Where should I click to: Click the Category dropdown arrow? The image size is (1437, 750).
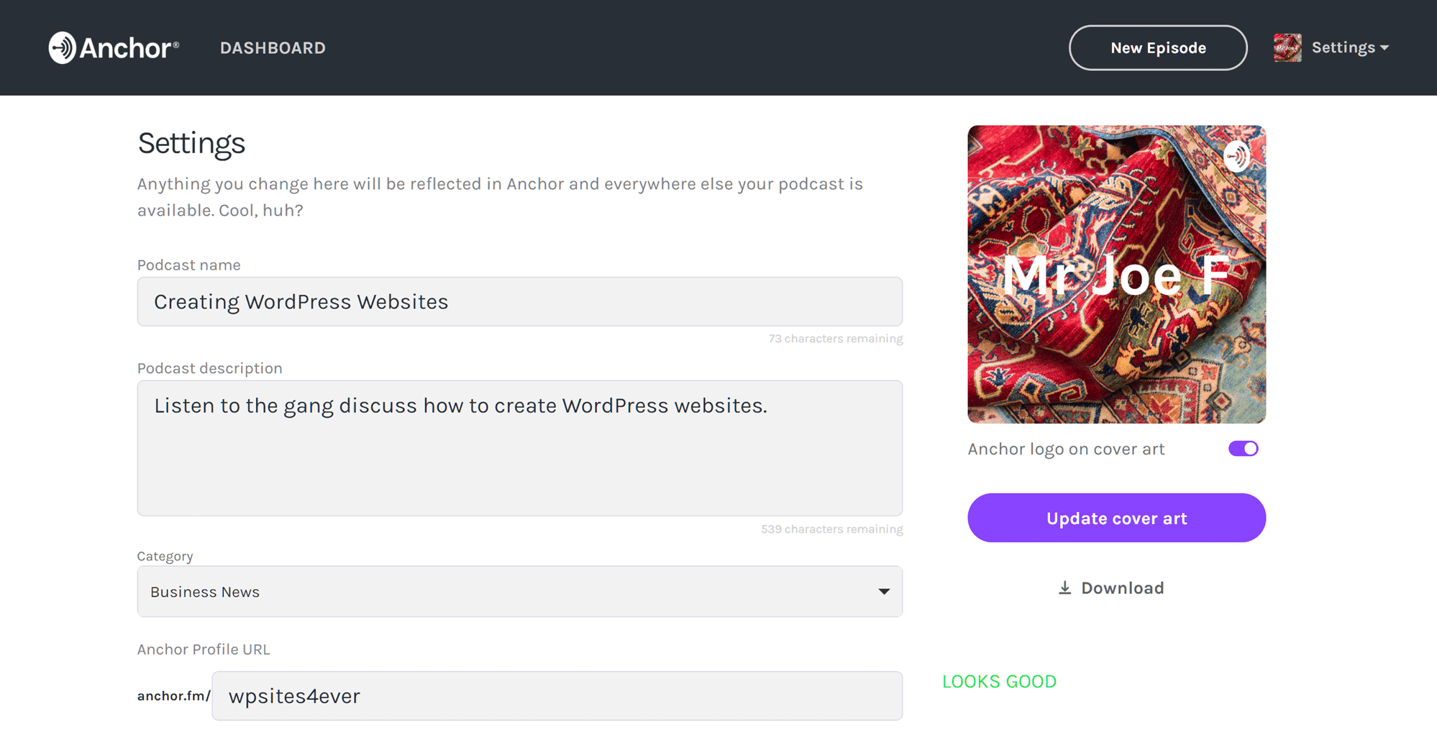click(884, 592)
